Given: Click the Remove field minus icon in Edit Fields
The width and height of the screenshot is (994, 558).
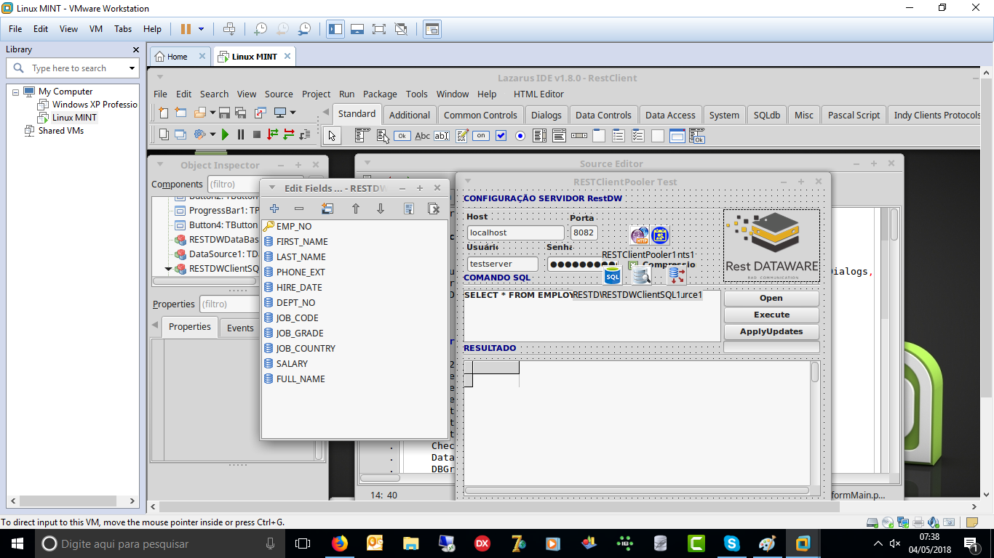Looking at the screenshot, I should [x=299, y=209].
